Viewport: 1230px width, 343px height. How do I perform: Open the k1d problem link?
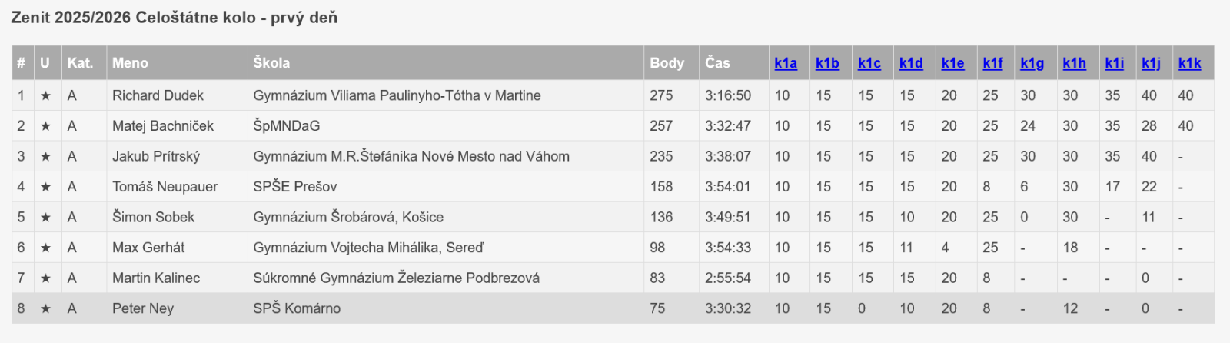911,63
